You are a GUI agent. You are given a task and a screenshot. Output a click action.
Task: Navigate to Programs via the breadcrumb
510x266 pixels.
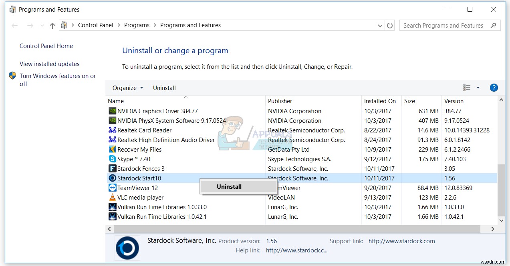pos(137,25)
